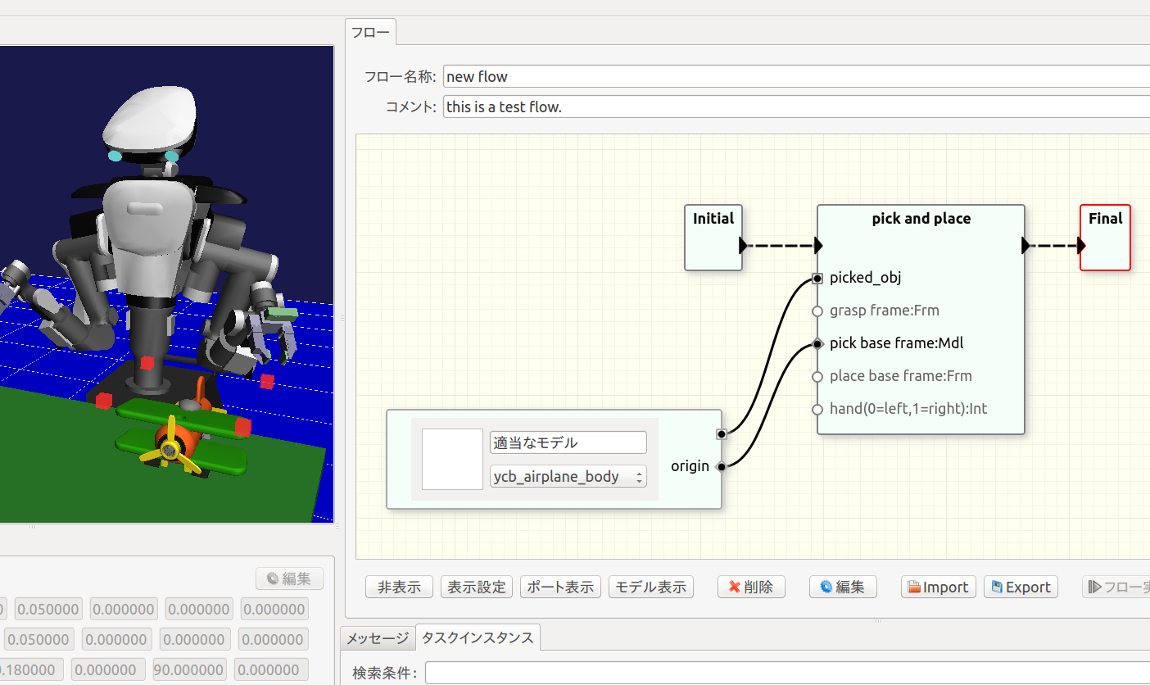Image resolution: width=1150 pixels, height=685 pixels.
Task: Edit the 適当なモデル name field
Action: [x=568, y=442]
